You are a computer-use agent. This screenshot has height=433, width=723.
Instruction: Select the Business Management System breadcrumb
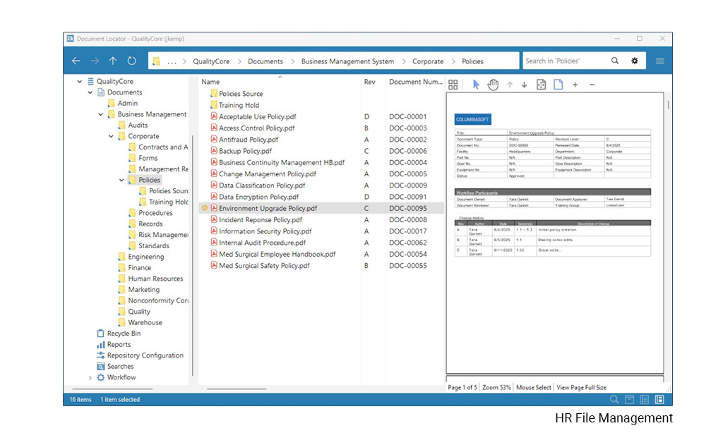pyautogui.click(x=347, y=61)
